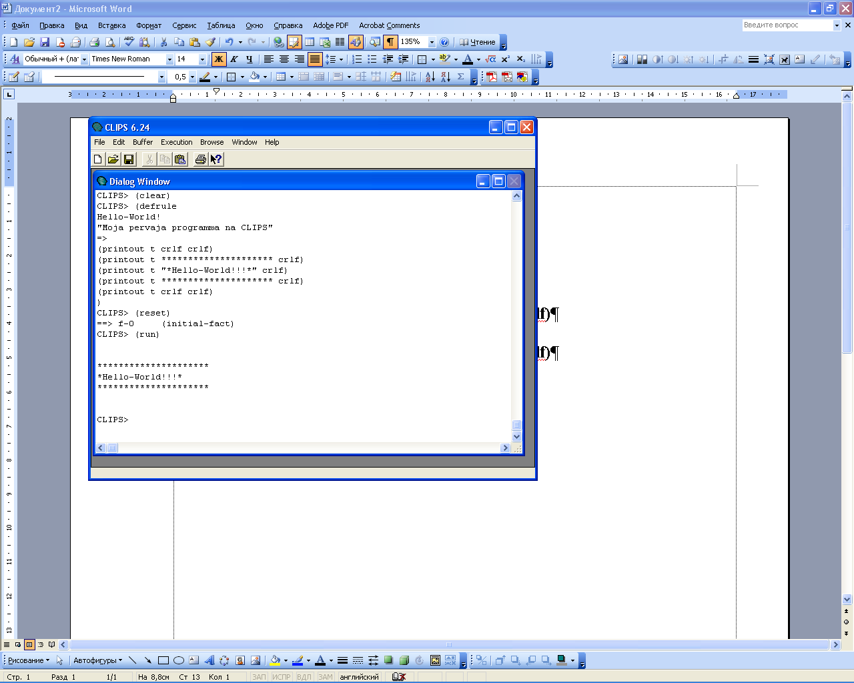Image resolution: width=854 pixels, height=683 pixels.
Task: Open Execution menu in CLIPS
Action: (176, 142)
